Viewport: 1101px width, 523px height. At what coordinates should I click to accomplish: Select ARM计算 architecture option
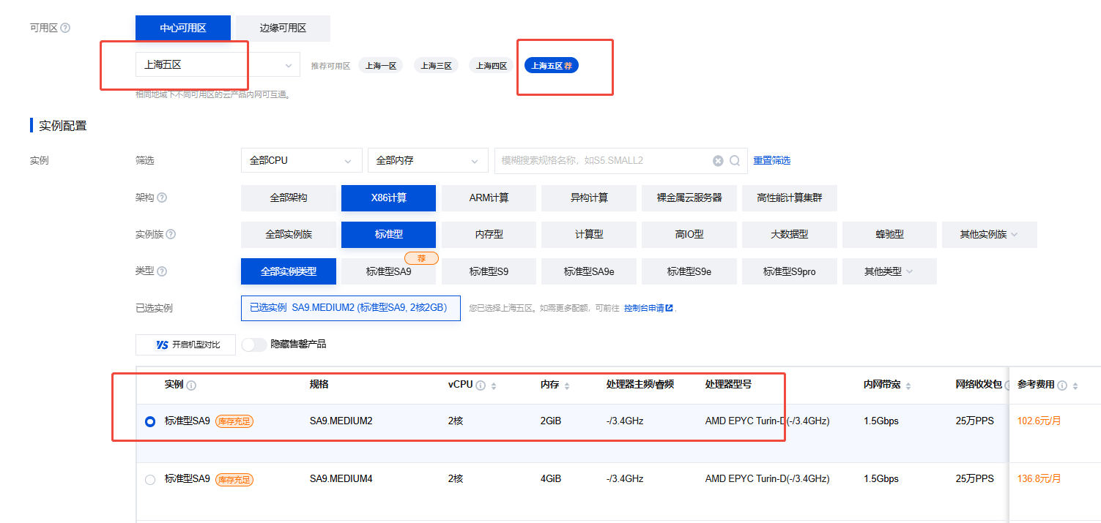tap(489, 198)
